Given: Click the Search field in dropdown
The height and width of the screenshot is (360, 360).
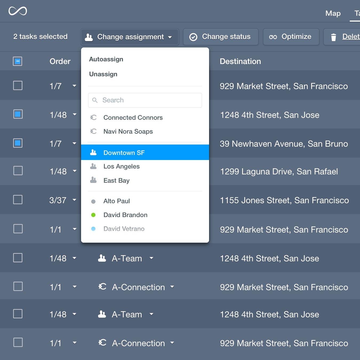Looking at the screenshot, I should point(145,100).
